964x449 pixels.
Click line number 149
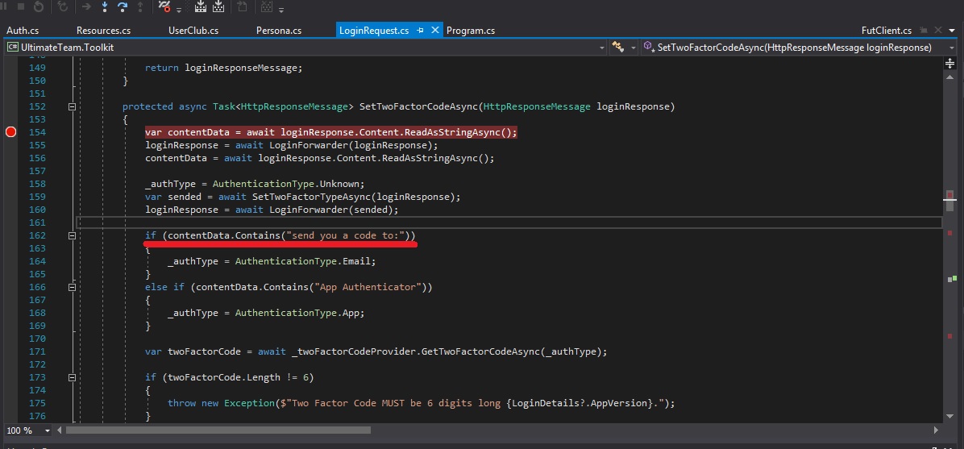point(37,68)
